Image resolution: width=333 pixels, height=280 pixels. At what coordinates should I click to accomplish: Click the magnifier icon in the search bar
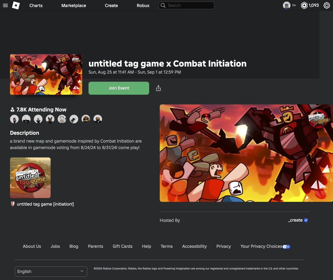163,5
